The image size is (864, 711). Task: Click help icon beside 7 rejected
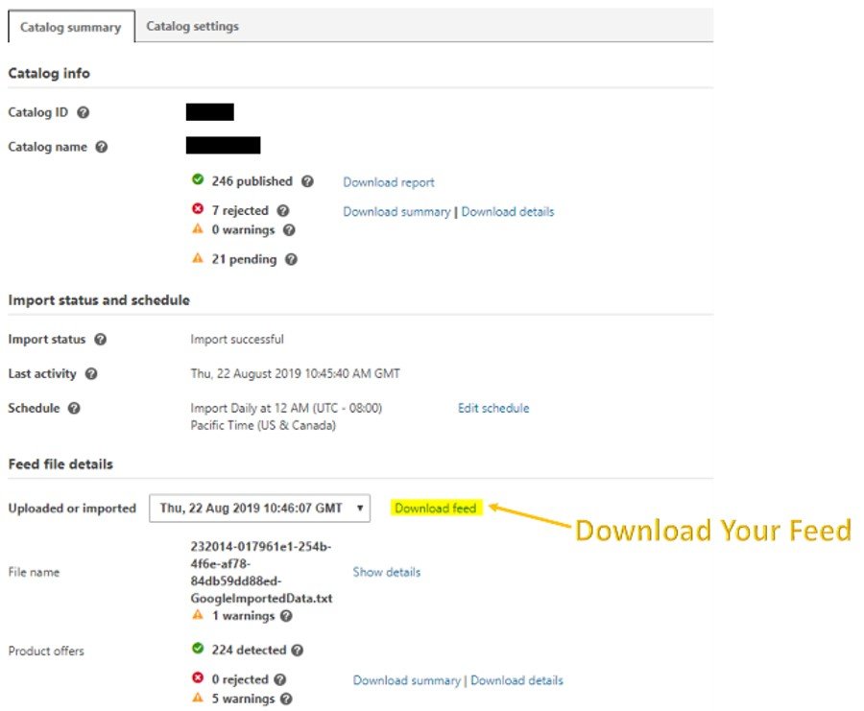(283, 211)
